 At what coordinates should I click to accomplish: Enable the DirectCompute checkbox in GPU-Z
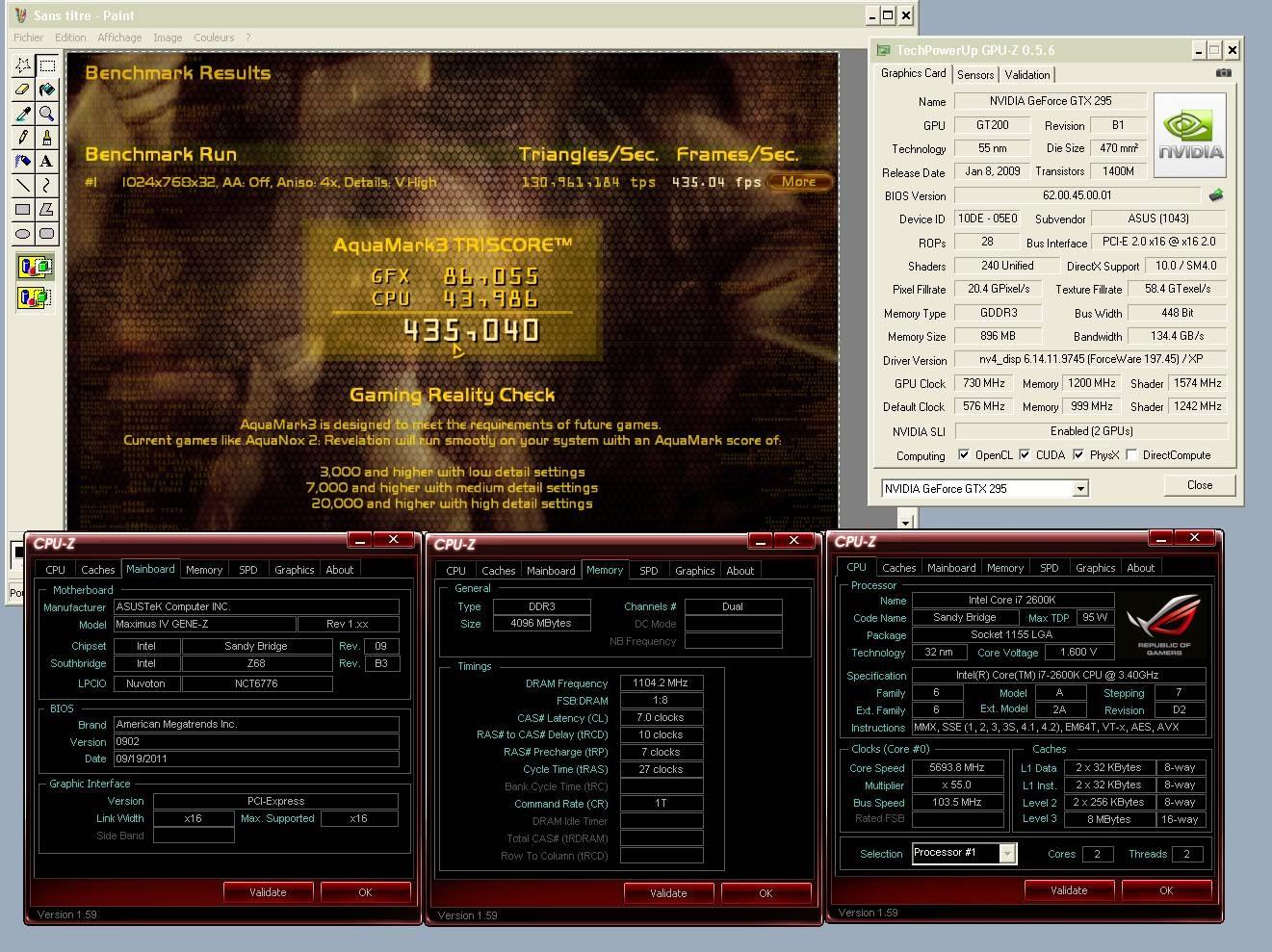click(x=1130, y=454)
